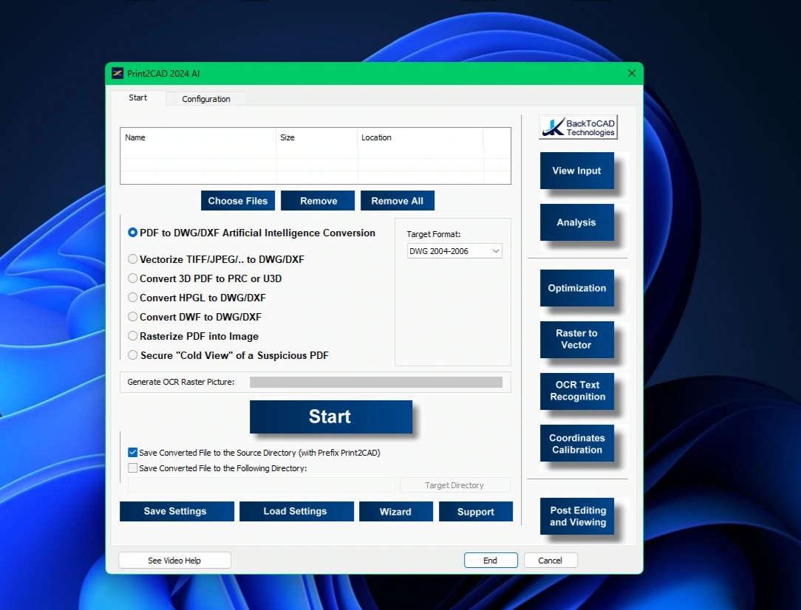Click the Print2CAD title bar app icon
Viewport: 801px width, 610px height.
(117, 74)
